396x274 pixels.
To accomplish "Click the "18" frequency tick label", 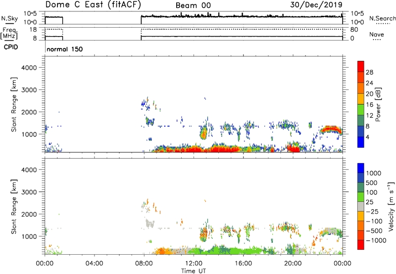I will tap(33, 30).
